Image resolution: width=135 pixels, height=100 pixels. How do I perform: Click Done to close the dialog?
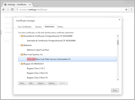(115, 90)
